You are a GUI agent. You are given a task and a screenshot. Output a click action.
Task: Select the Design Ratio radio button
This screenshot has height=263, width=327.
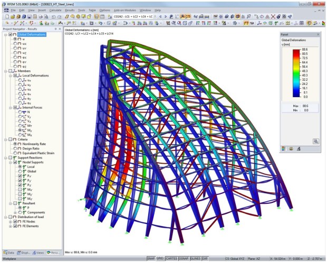click(x=20, y=149)
